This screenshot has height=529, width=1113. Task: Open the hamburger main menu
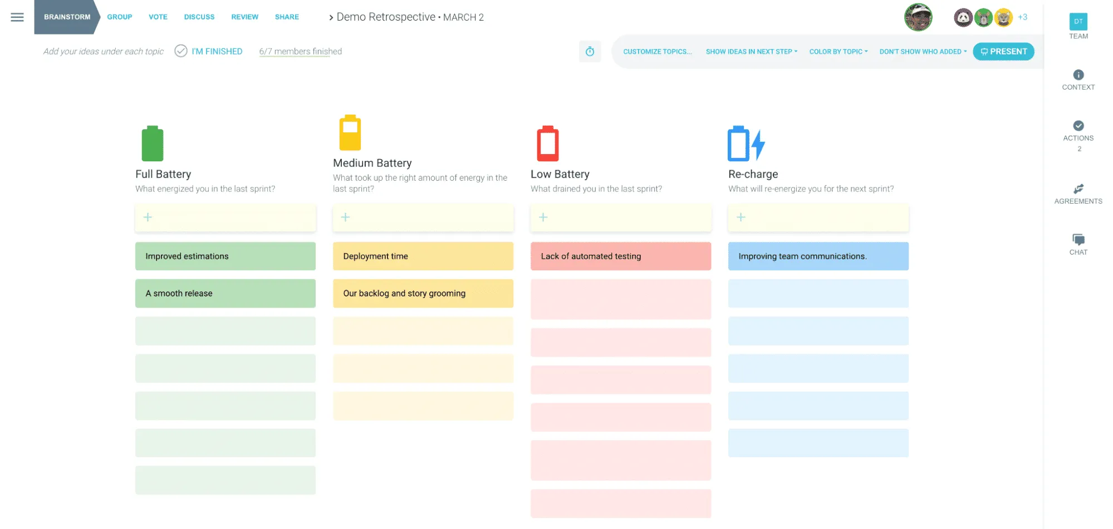coord(17,17)
